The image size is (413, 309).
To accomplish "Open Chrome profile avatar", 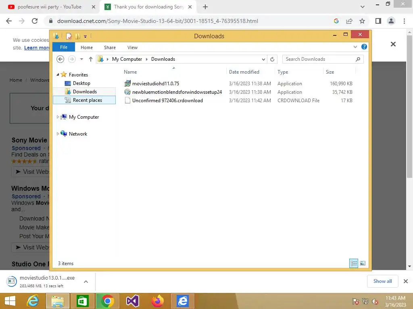I will pyautogui.click(x=391, y=21).
